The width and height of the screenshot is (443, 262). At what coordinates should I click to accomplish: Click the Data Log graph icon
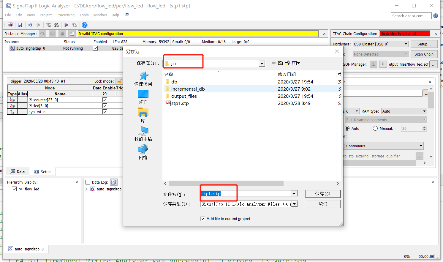(114, 182)
